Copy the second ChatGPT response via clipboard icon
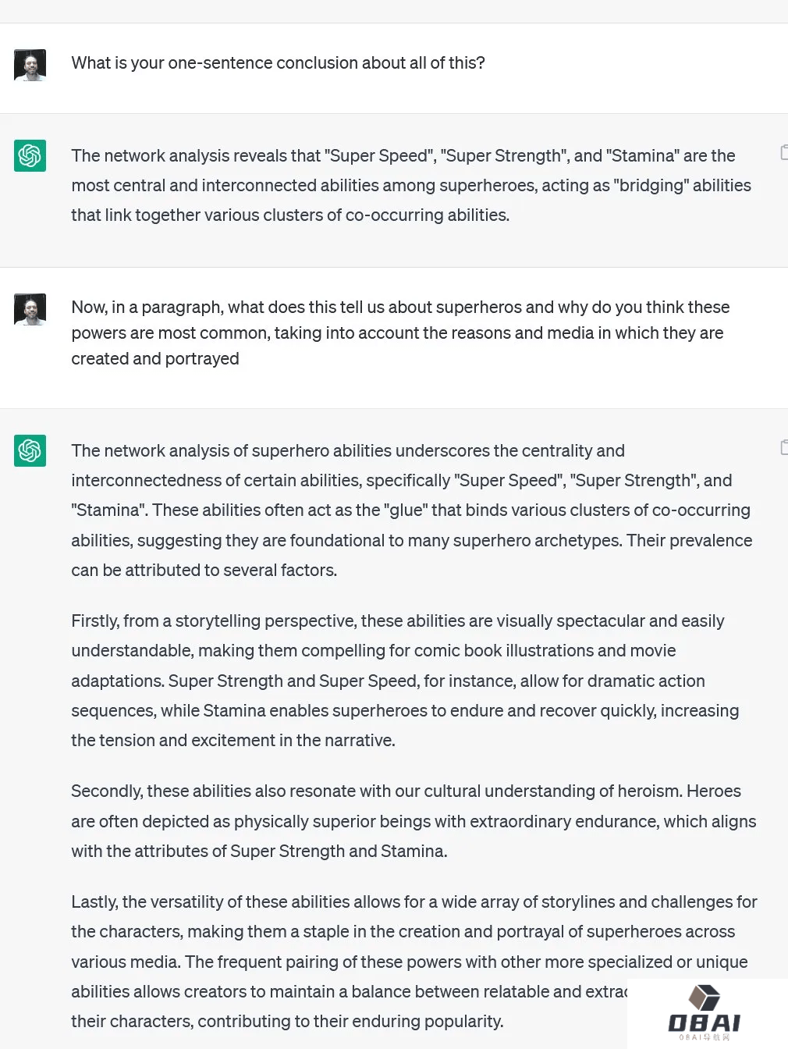The width and height of the screenshot is (788, 1049). tap(783, 447)
